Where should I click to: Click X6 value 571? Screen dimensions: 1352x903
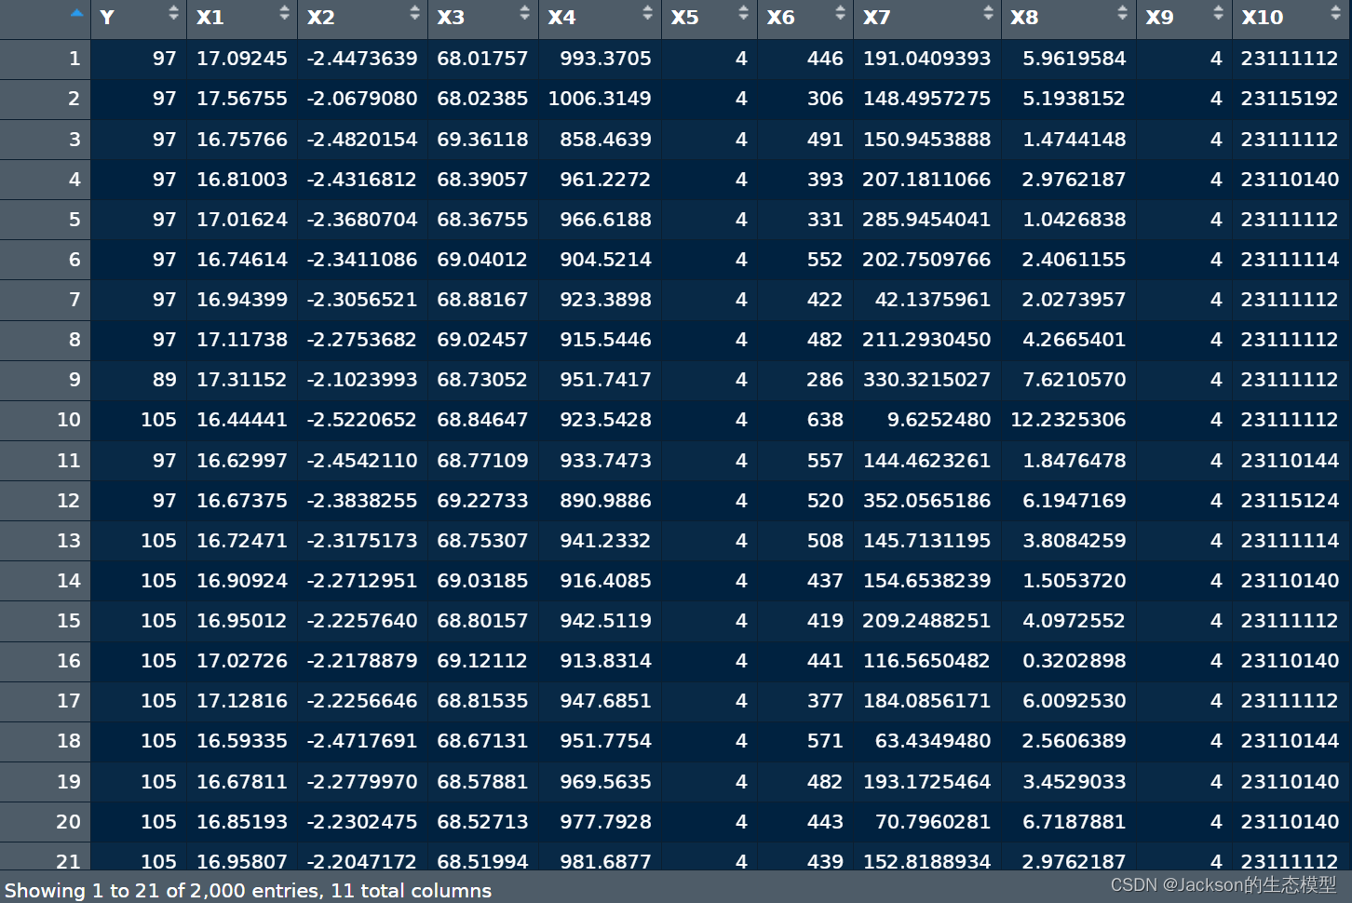825,741
